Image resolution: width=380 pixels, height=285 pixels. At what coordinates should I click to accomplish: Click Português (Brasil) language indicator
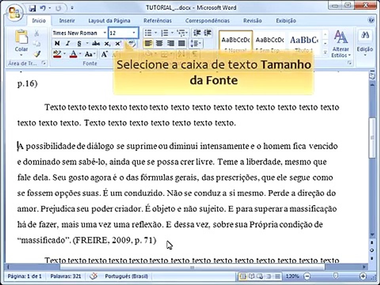(126, 276)
